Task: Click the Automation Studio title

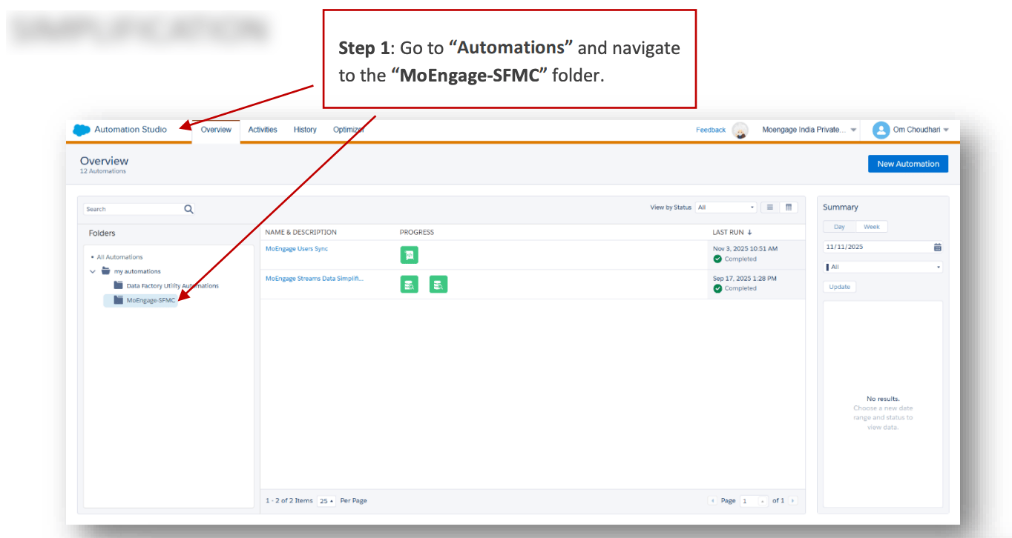Action: tap(131, 130)
